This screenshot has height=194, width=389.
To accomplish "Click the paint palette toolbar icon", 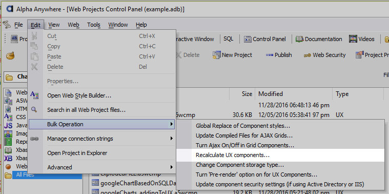I will pyautogui.click(x=10, y=55).
